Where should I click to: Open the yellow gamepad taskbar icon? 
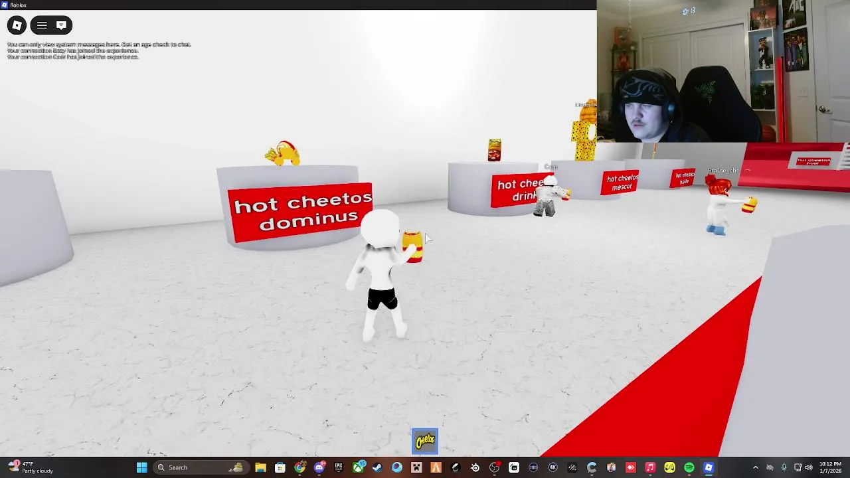point(670,467)
